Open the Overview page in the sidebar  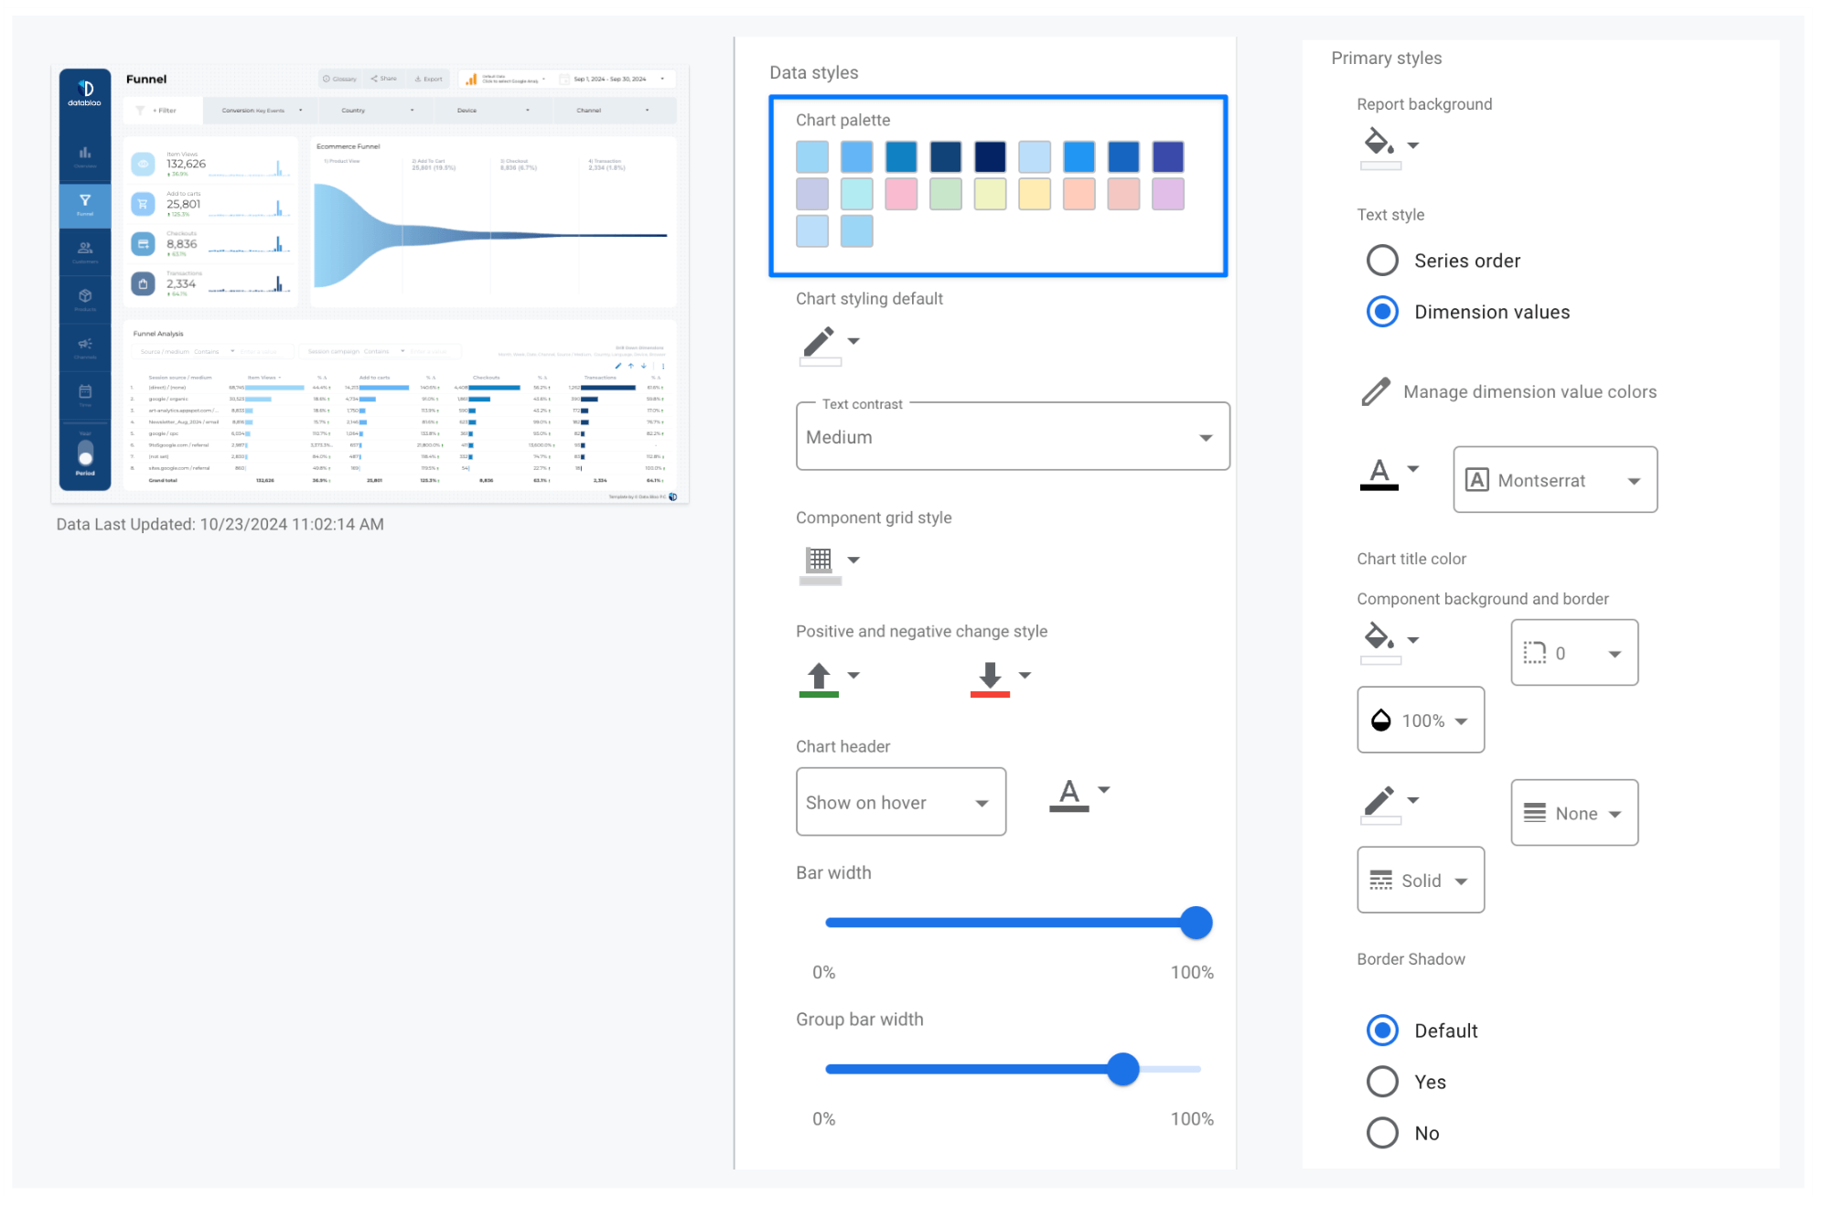tap(84, 154)
